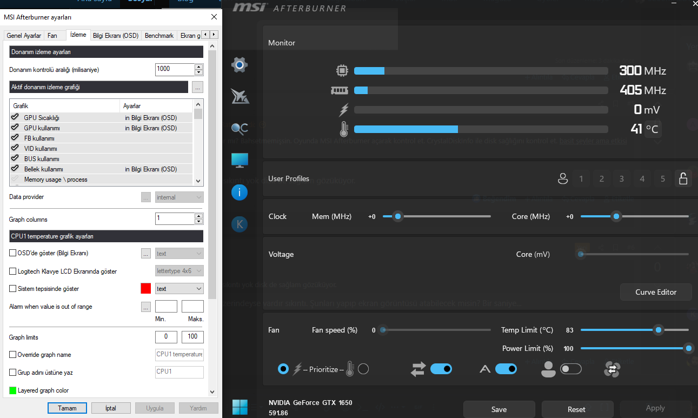
Task: Click the Temp Limit slider handle
Action: tap(658, 330)
